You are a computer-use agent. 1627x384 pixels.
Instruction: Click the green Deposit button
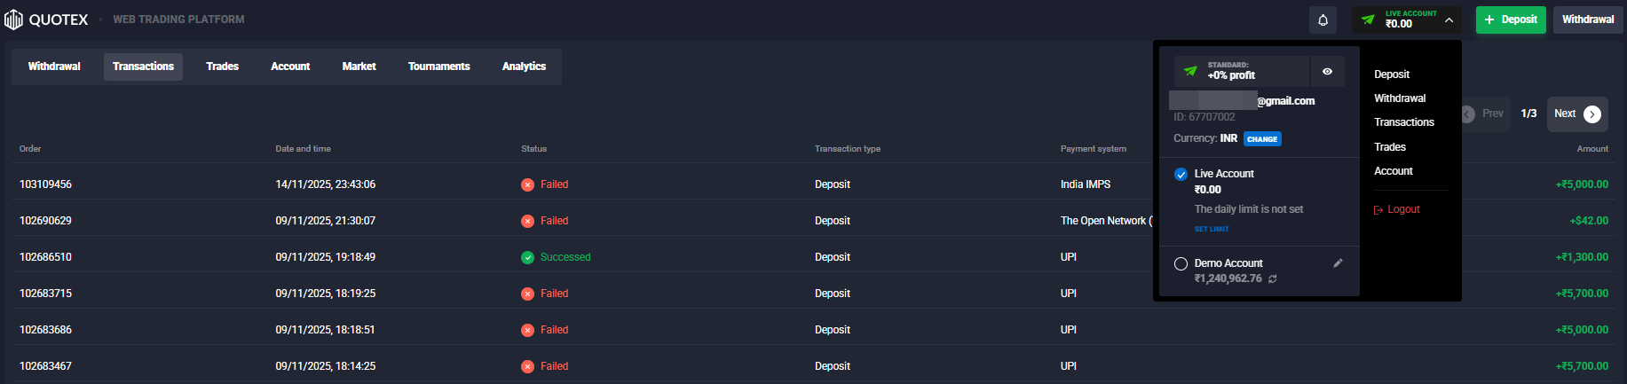coord(1511,20)
